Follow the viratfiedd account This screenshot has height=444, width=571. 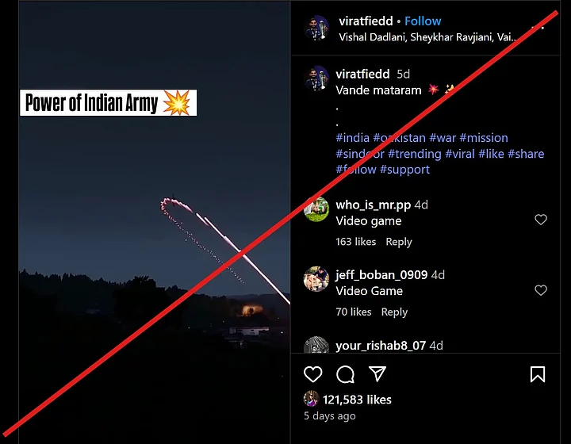423,21
